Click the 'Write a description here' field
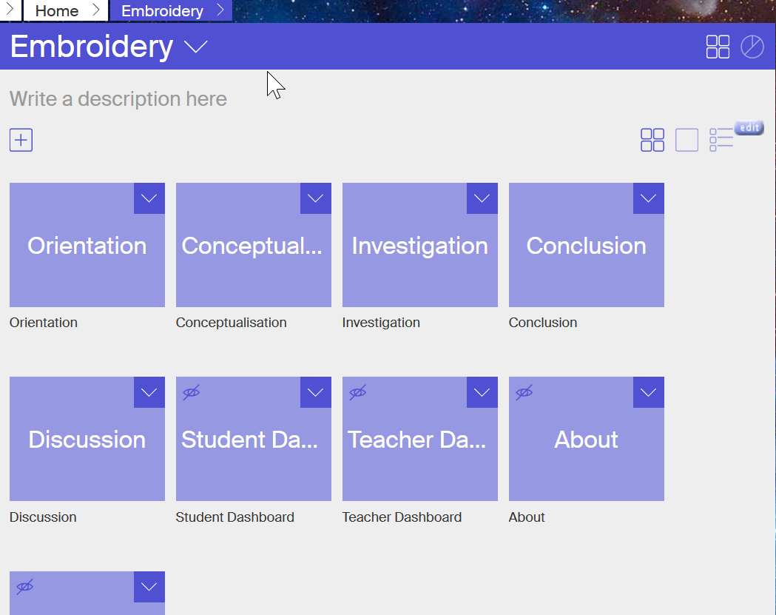Image resolution: width=776 pixels, height=615 pixels. tap(118, 99)
